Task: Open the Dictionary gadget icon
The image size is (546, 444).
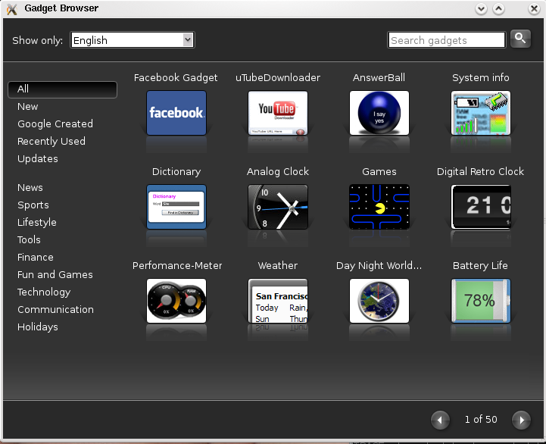Action: 176,207
